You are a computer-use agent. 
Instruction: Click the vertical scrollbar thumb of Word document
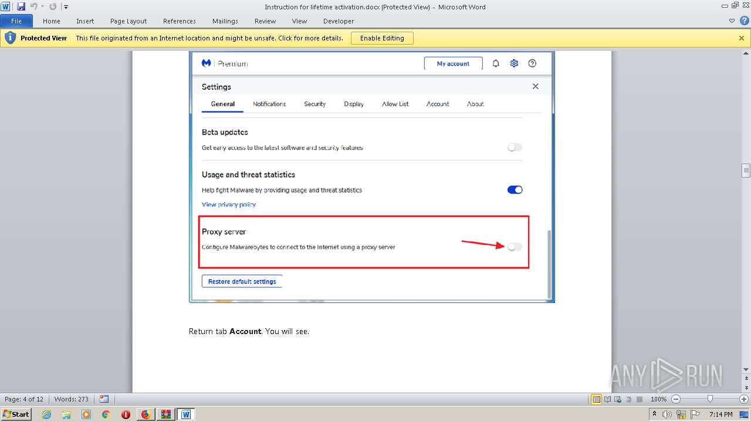[746, 171]
